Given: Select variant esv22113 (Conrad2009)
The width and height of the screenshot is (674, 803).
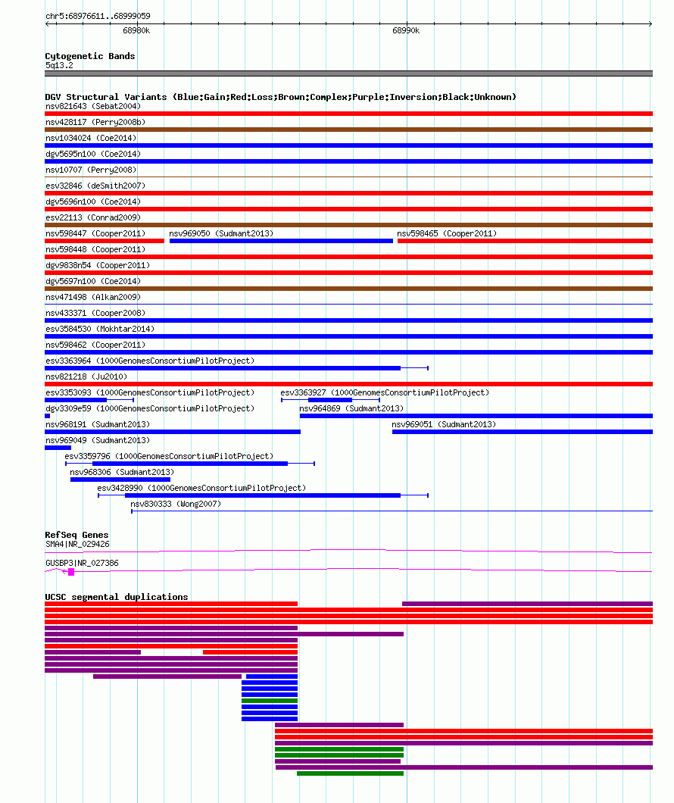Looking at the screenshot, I should click(x=93, y=217).
